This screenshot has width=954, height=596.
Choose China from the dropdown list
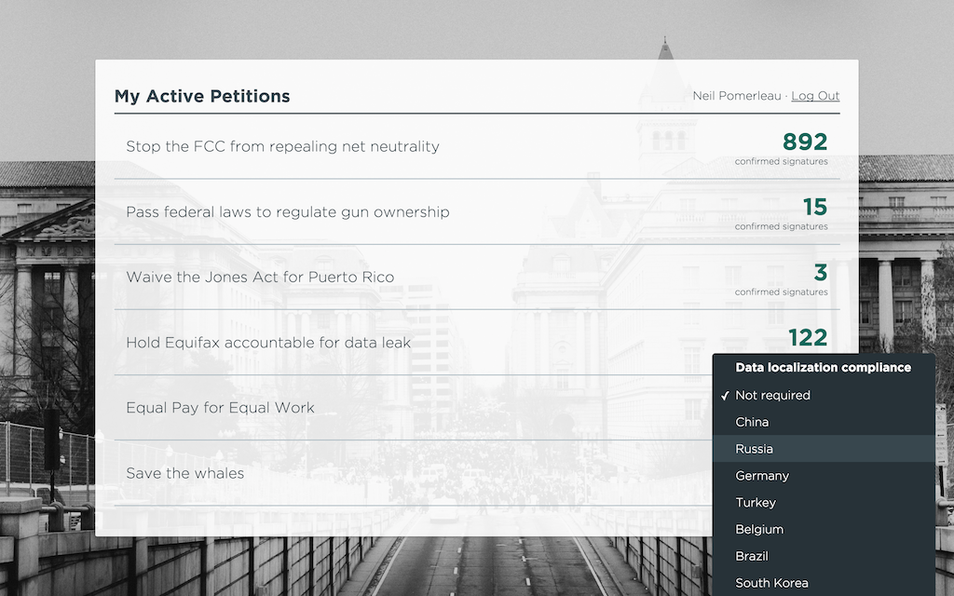pyautogui.click(x=824, y=422)
